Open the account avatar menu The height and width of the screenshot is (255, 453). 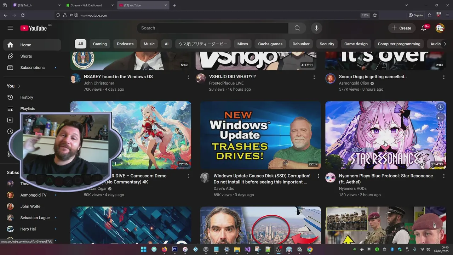[x=440, y=28]
